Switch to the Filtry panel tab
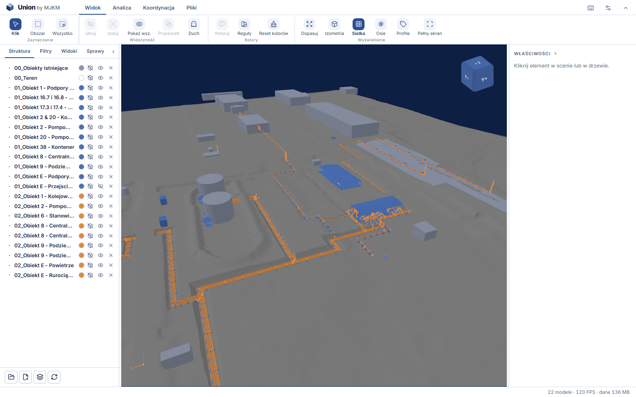 [x=46, y=51]
